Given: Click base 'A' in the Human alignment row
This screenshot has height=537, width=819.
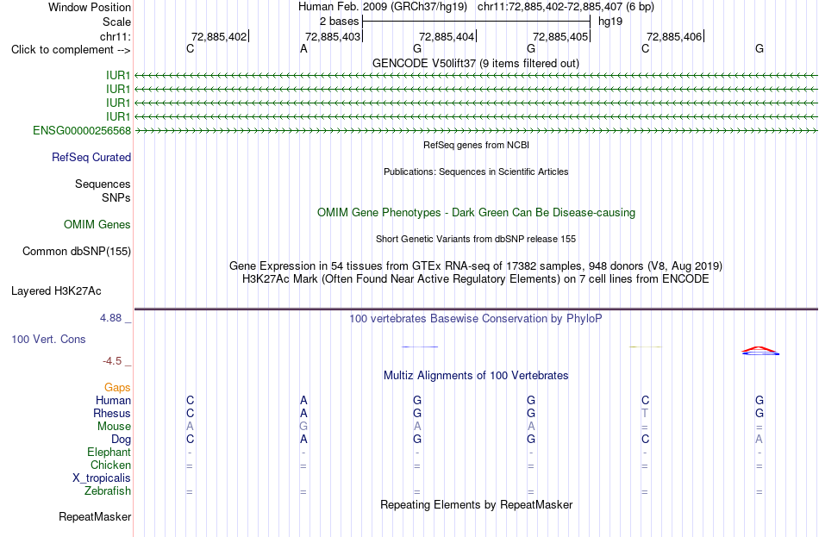Looking at the screenshot, I should (303, 401).
